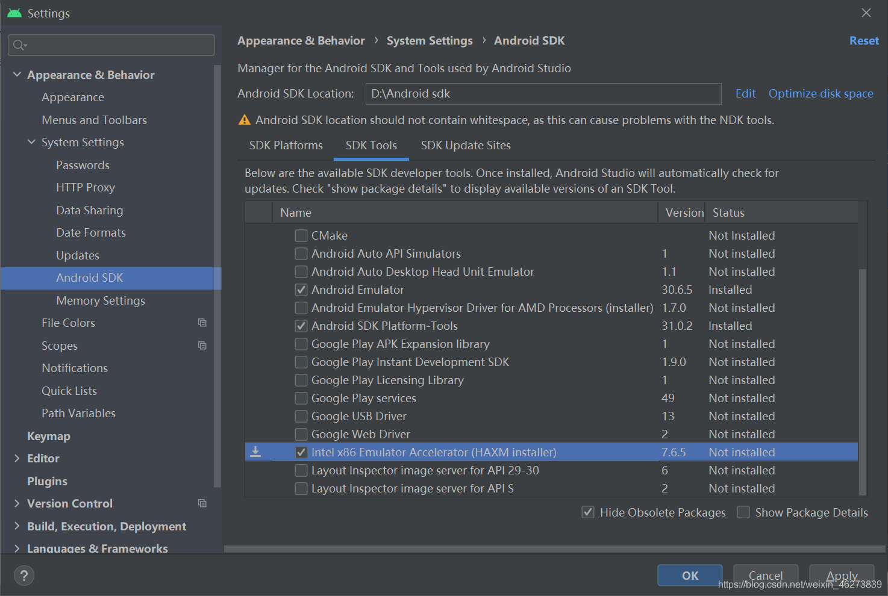Viewport: 888px width, 596px height.
Task: Select Data Sharing in settings tree
Action: 89,210
